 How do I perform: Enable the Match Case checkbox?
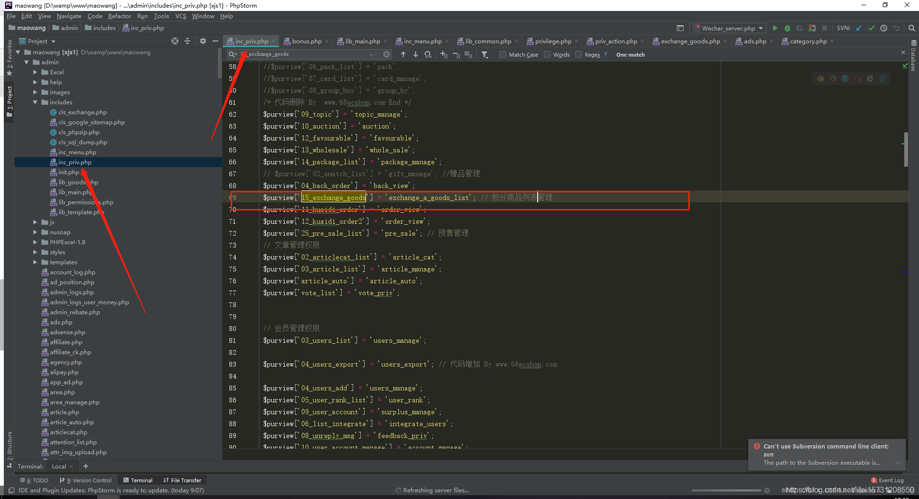(503, 55)
